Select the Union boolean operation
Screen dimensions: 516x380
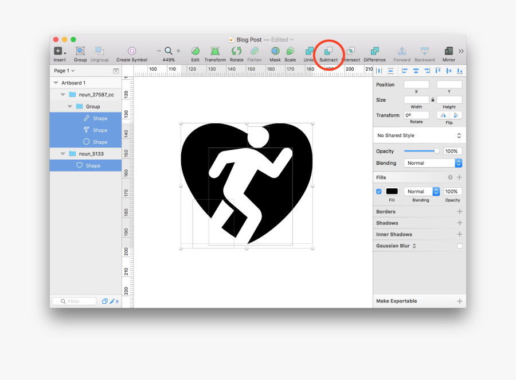[x=308, y=53]
